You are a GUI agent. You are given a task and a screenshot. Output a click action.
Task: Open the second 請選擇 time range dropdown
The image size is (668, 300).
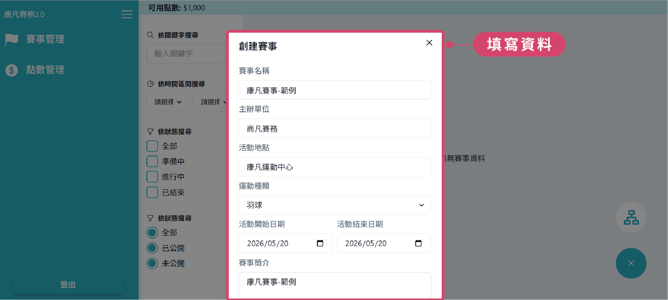tap(211, 102)
